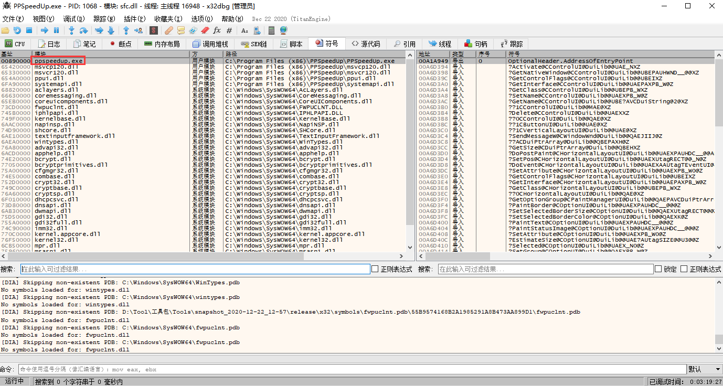
Task: Open the Bookmarks toolbar icon
Action: coord(205,30)
